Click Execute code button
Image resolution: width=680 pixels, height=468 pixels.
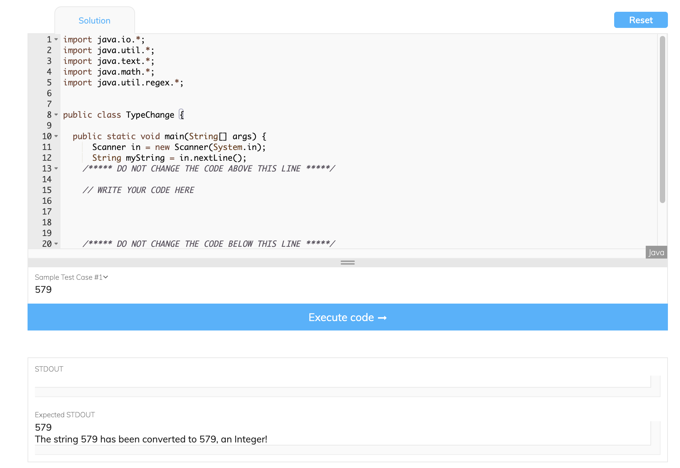click(347, 317)
